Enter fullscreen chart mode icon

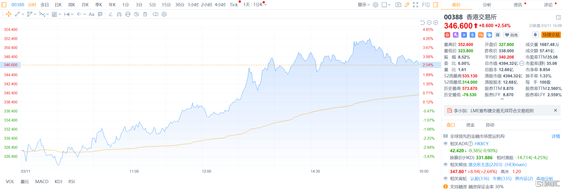pyautogui.click(x=416, y=5)
